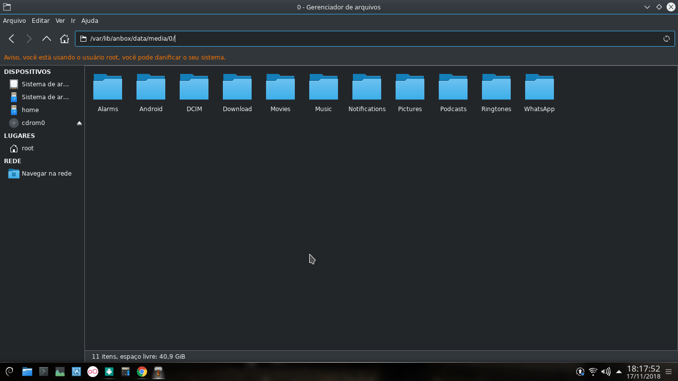
Task: Click the parent directory arrow icon
Action: pos(46,38)
